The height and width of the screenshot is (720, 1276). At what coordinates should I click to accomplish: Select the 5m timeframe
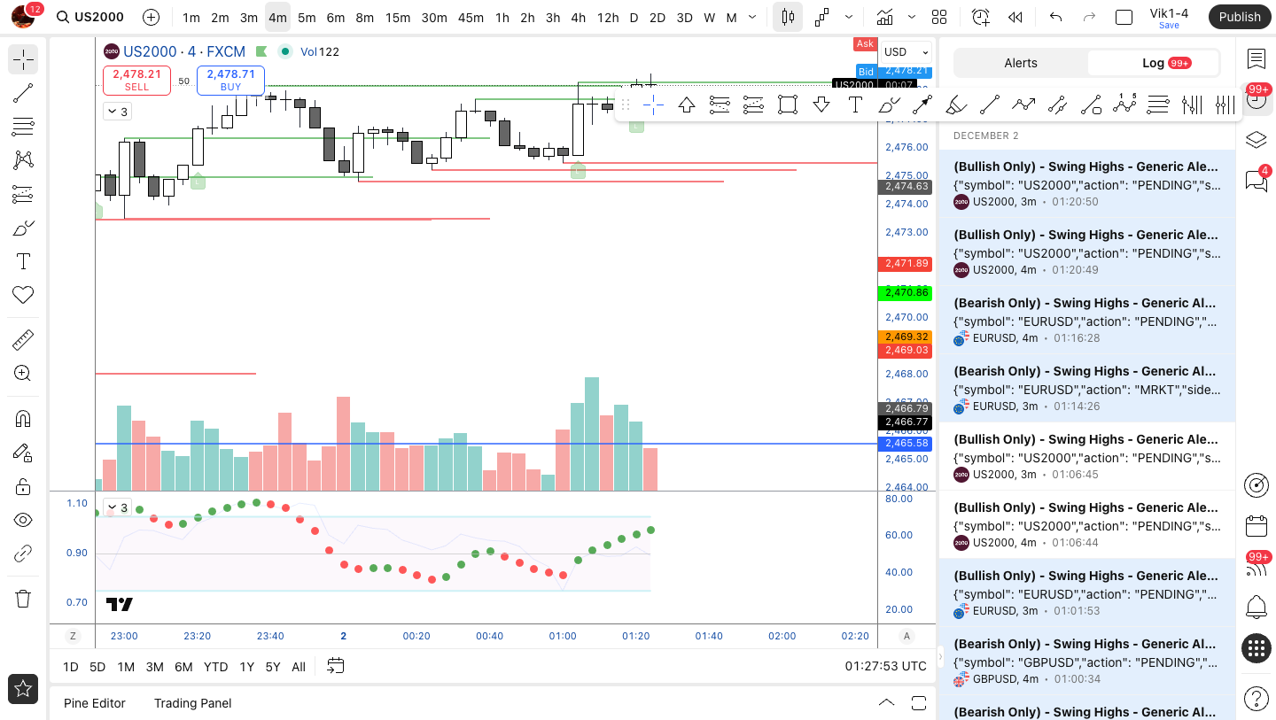pyautogui.click(x=307, y=17)
